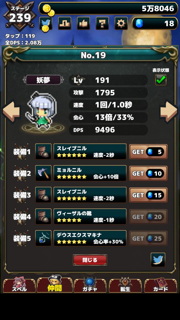Toggle the 表示状態 green checkbox
The height and width of the screenshot is (320, 180).
click(x=161, y=80)
